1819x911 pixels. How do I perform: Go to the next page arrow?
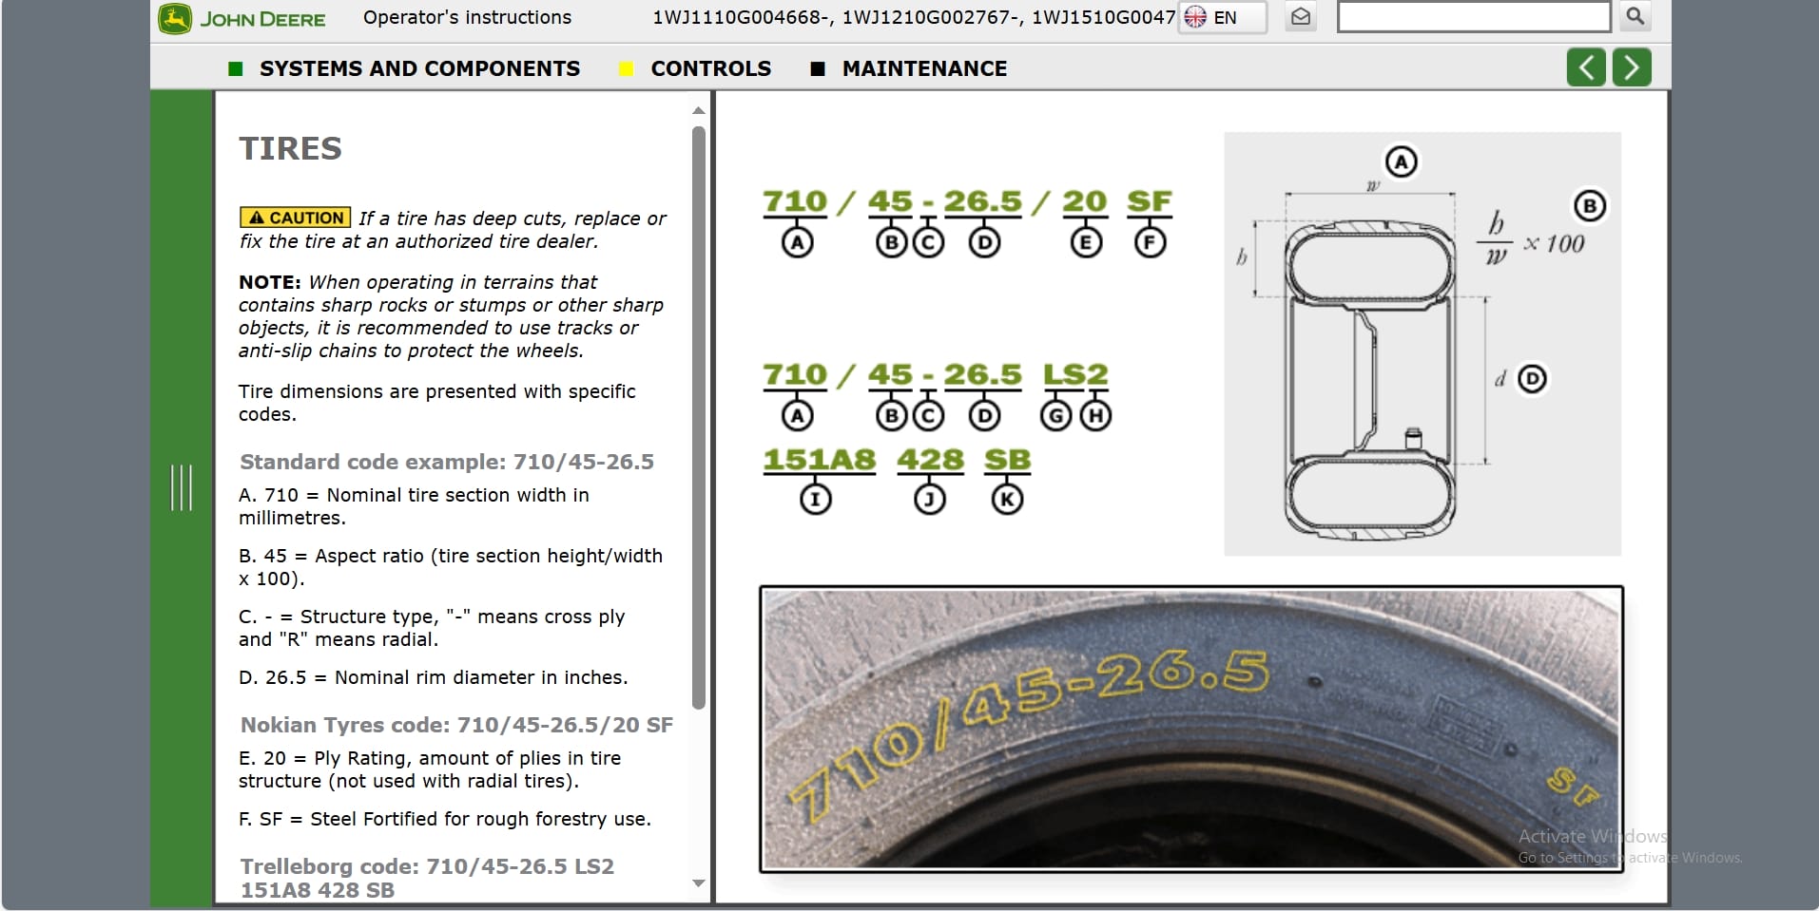pos(1632,67)
